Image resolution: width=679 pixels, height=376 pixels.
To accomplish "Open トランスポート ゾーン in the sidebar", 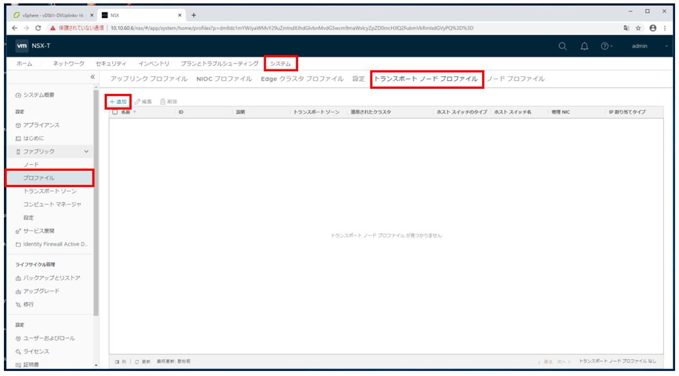I will [50, 191].
